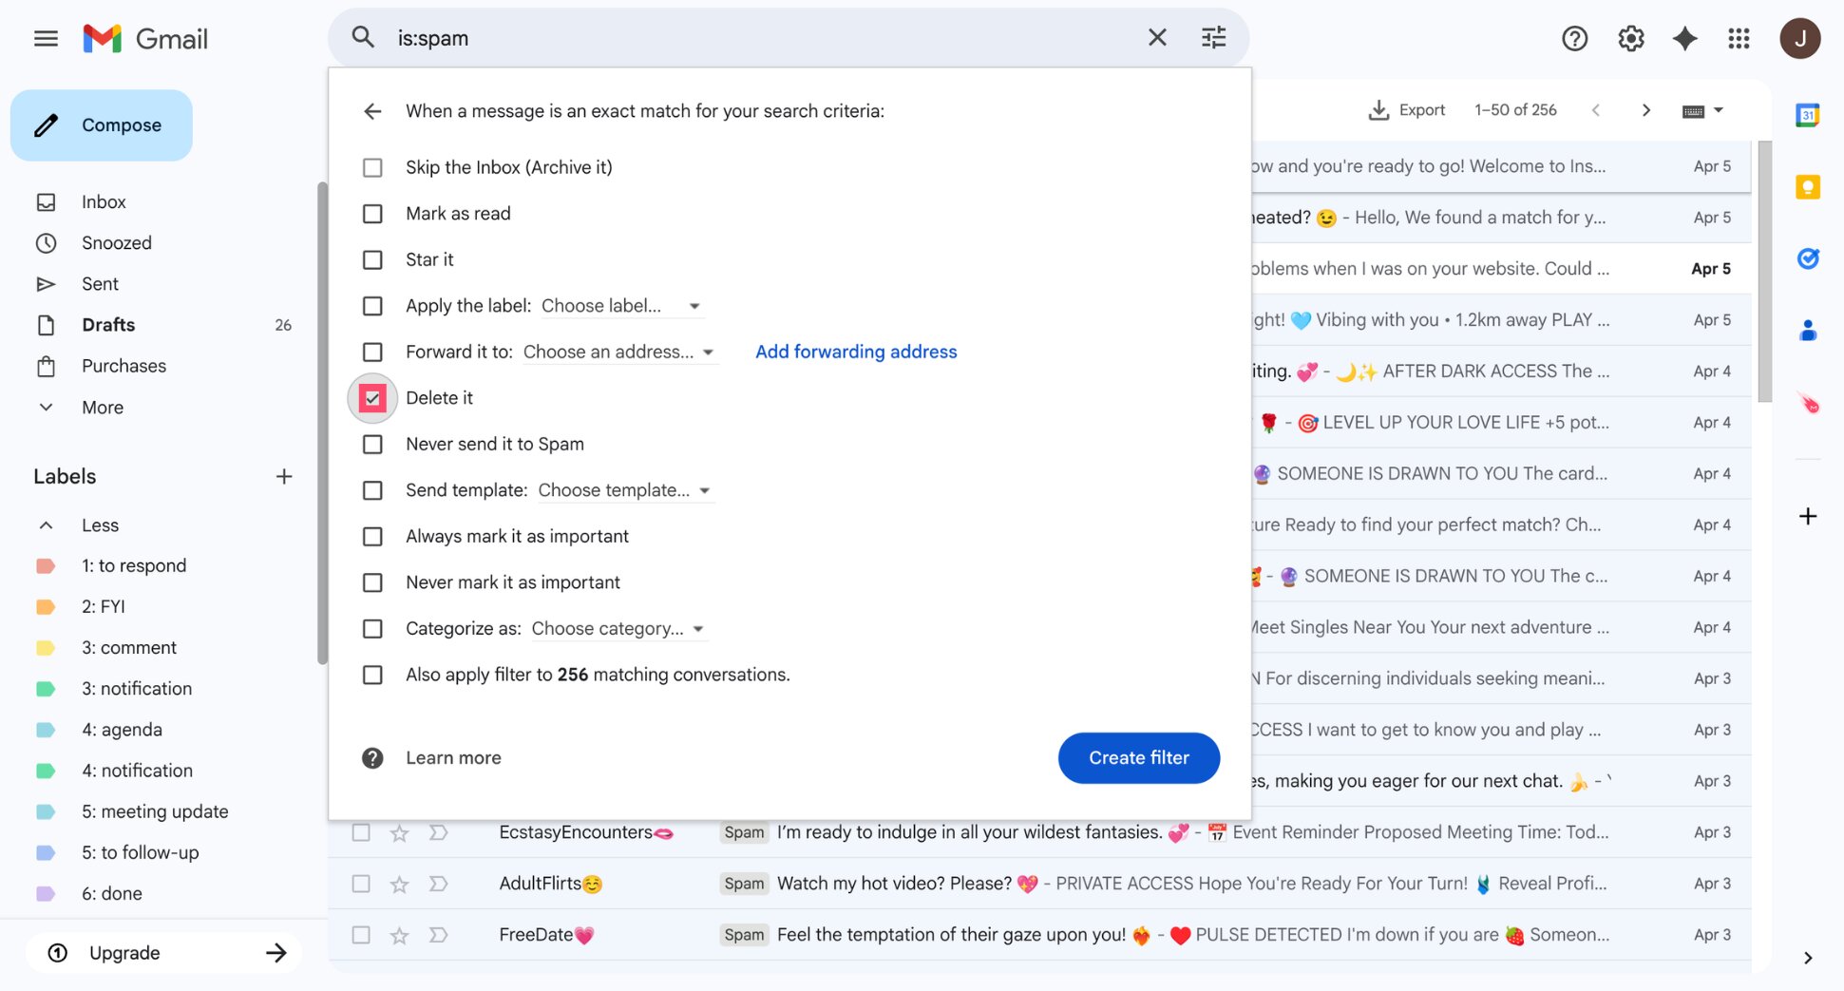1844x991 pixels.
Task: Check Mark as read
Action: [372, 214]
